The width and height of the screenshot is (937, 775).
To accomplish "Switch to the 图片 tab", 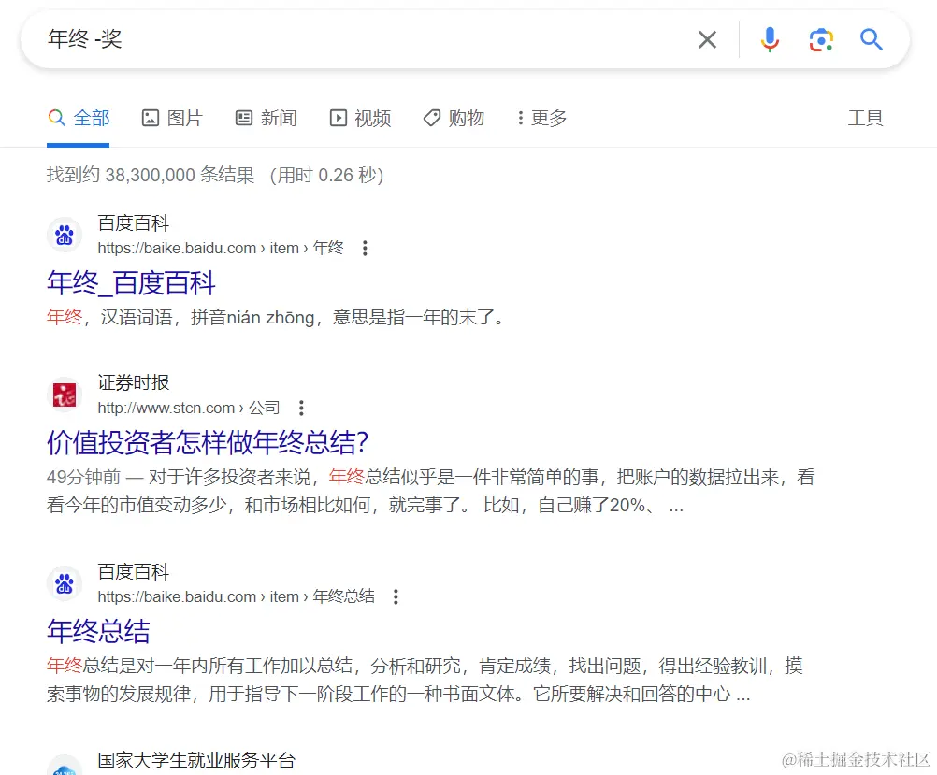I will click(172, 118).
